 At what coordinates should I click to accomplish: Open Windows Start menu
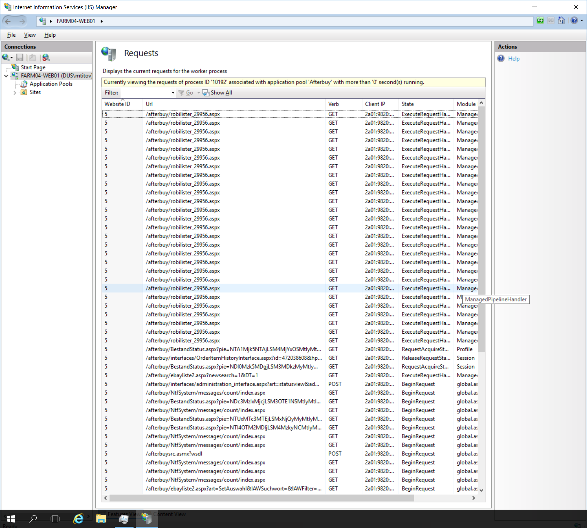click(11, 519)
